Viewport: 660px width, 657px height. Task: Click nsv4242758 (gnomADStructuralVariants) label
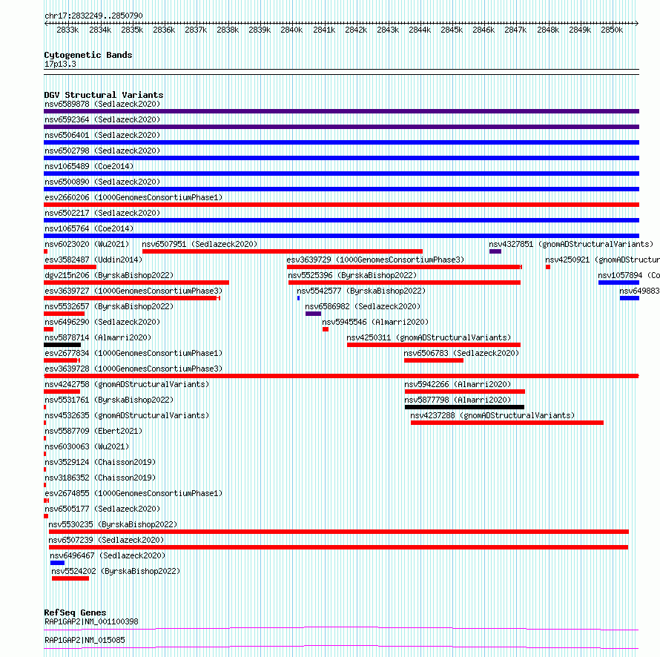127,384
